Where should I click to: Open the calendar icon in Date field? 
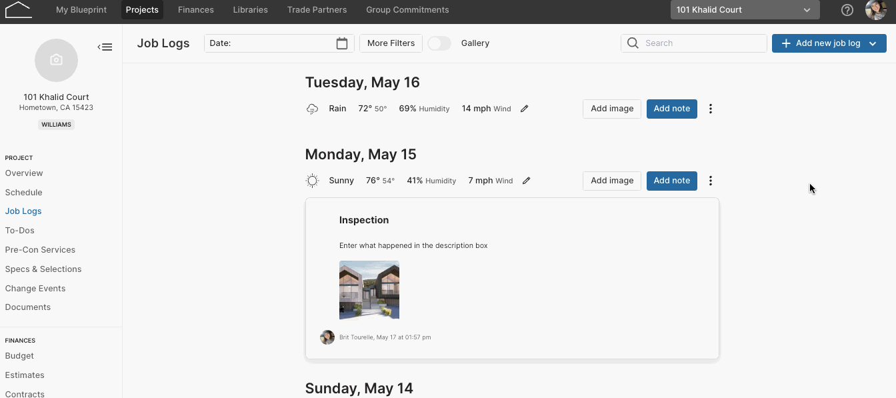tap(342, 43)
